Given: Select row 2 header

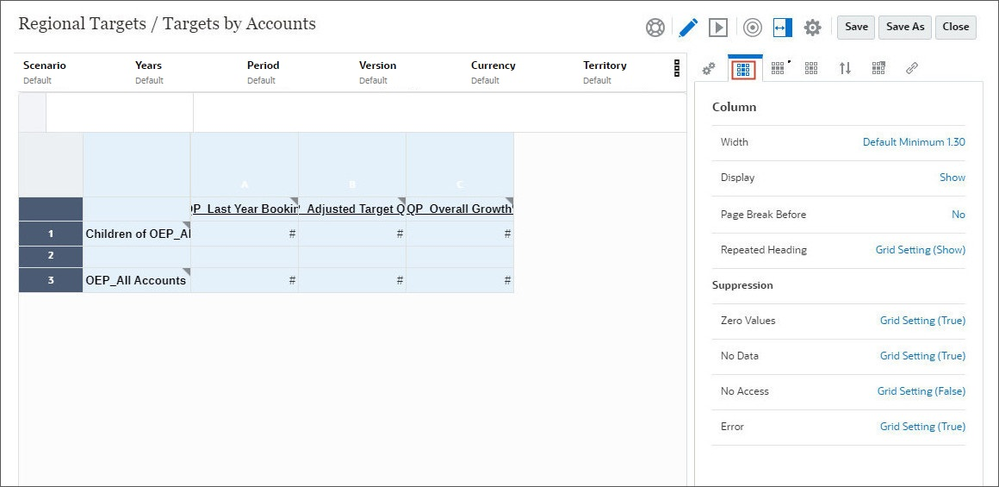Looking at the screenshot, I should (51, 256).
